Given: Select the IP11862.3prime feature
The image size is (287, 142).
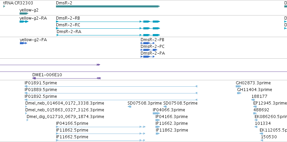Looking at the screenshot, I should click(x=157, y=134).
